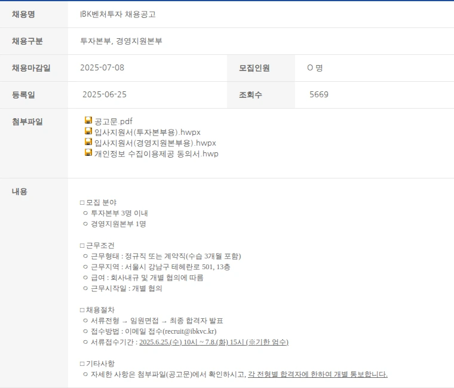Click the 근무시작일 : 개별 협의 line

(127, 288)
